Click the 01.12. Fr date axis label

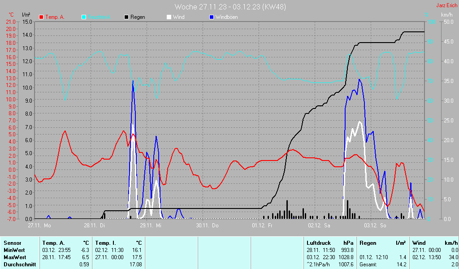262,226
